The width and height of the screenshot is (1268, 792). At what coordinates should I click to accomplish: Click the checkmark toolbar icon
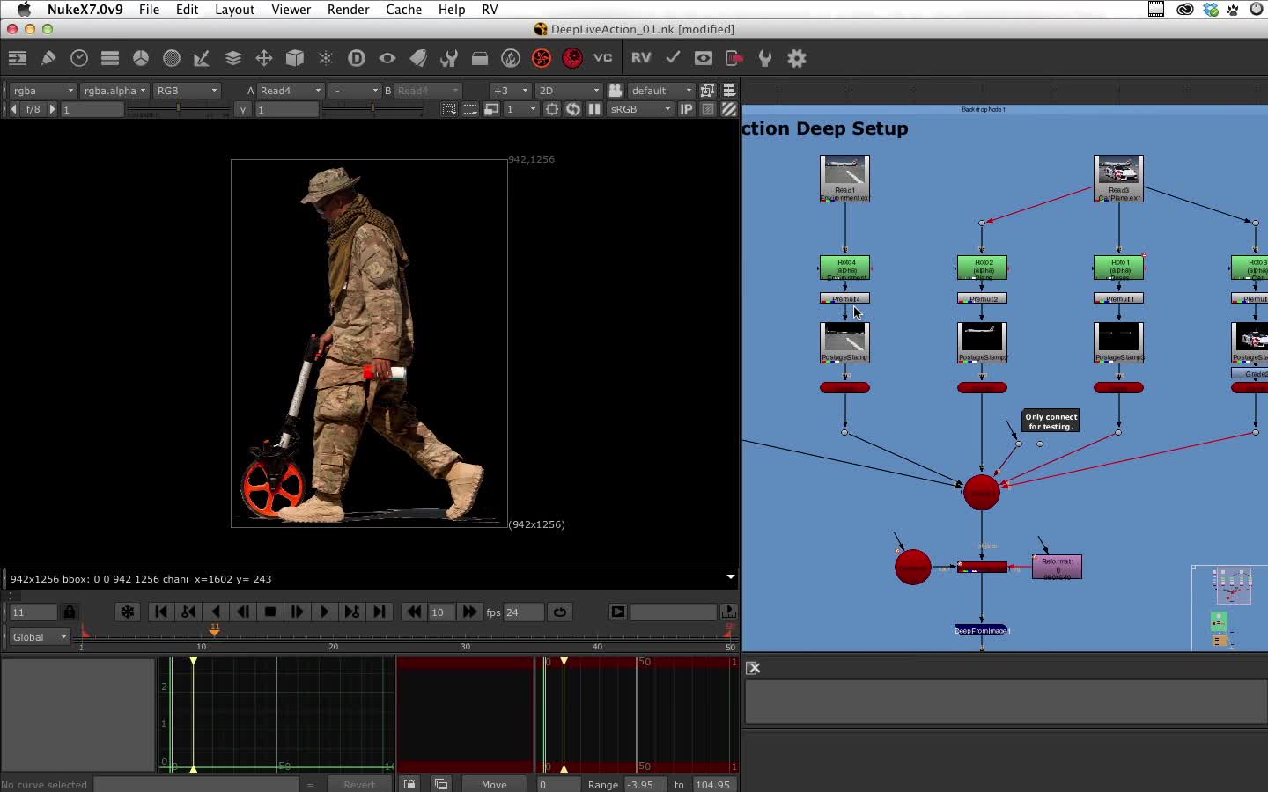[x=673, y=58]
